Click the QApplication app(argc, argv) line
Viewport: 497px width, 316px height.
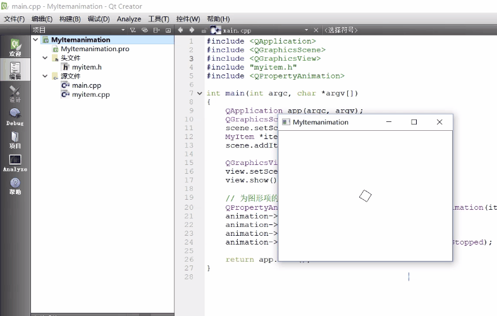tap(294, 111)
